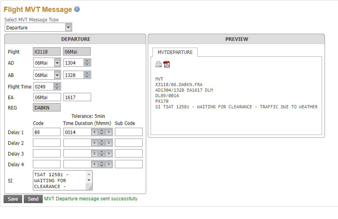Click the left arrow on Delay 1 duration
Screen dimensions: 338x219
coord(94,132)
